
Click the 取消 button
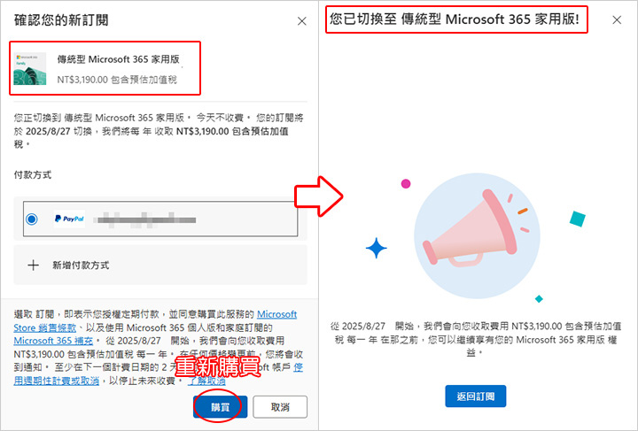point(280,406)
